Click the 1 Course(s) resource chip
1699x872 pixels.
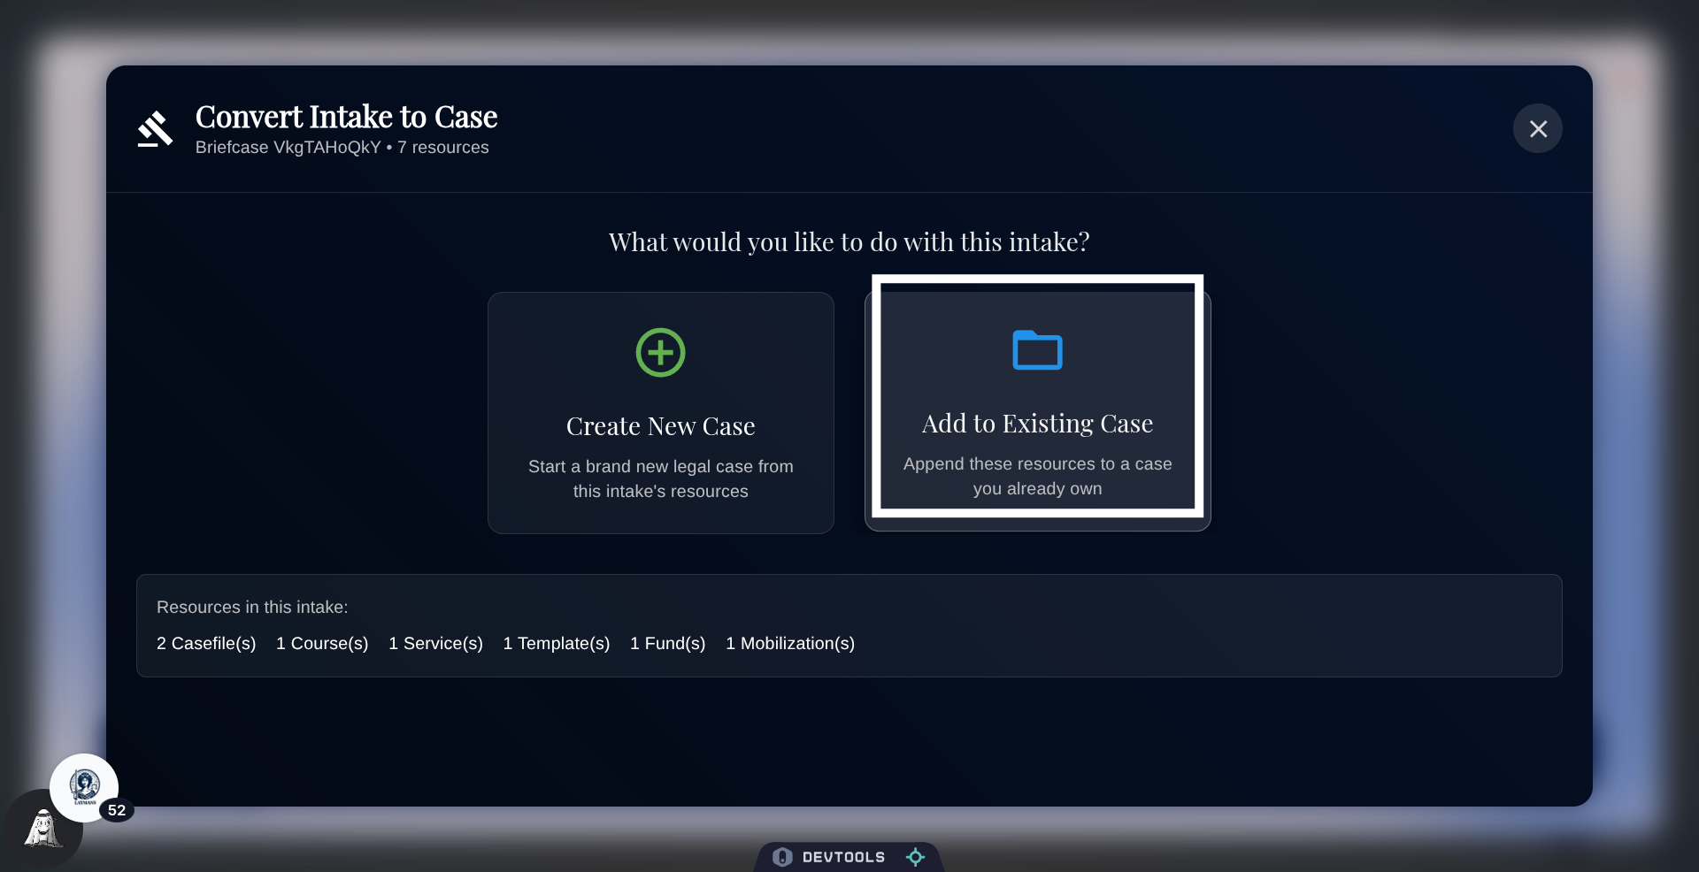coord(321,644)
